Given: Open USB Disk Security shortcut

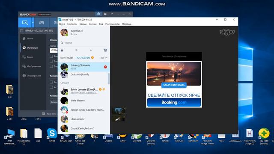Looking at the screenshot, I should click(x=151, y=139).
